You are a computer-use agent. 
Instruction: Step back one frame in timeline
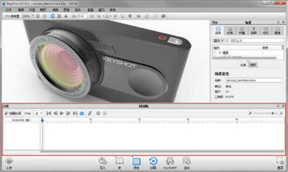[55, 113]
